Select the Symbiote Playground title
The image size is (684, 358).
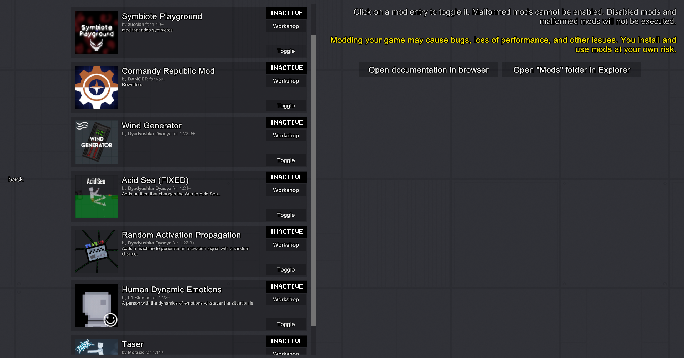click(x=162, y=16)
